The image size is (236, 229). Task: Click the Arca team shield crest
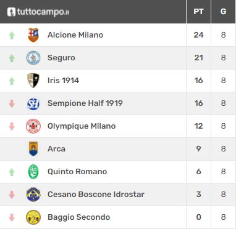coord(33,149)
